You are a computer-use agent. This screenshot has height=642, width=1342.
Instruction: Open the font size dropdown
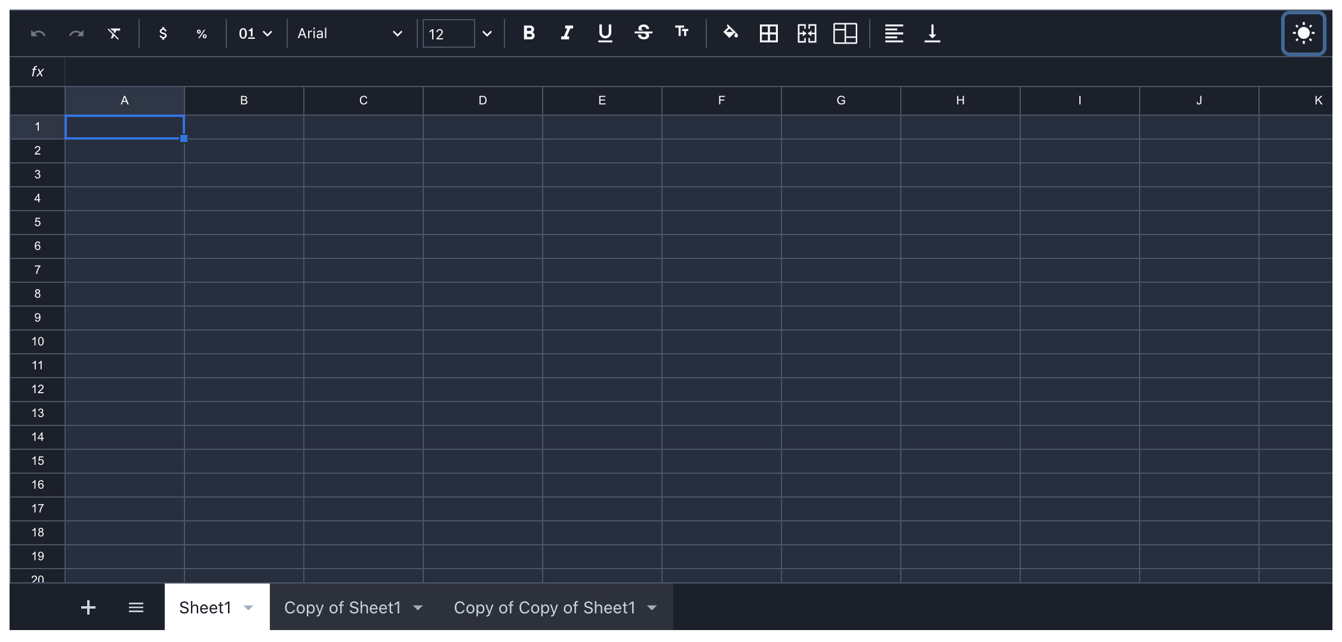pos(487,34)
